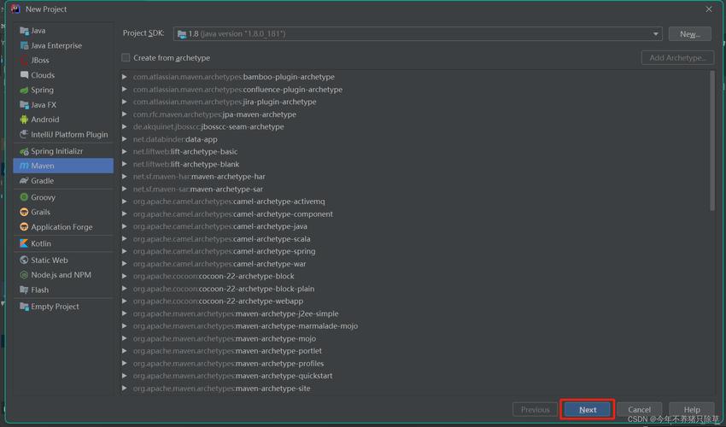This screenshot has height=427, width=726.
Task: Click the Grails icon
Action: (x=24, y=212)
